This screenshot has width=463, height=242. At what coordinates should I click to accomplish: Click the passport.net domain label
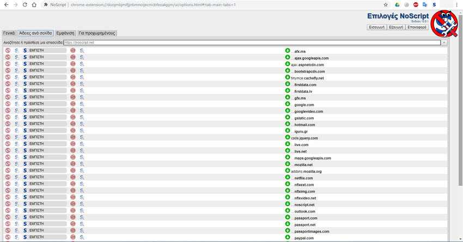pyautogui.click(x=304, y=225)
